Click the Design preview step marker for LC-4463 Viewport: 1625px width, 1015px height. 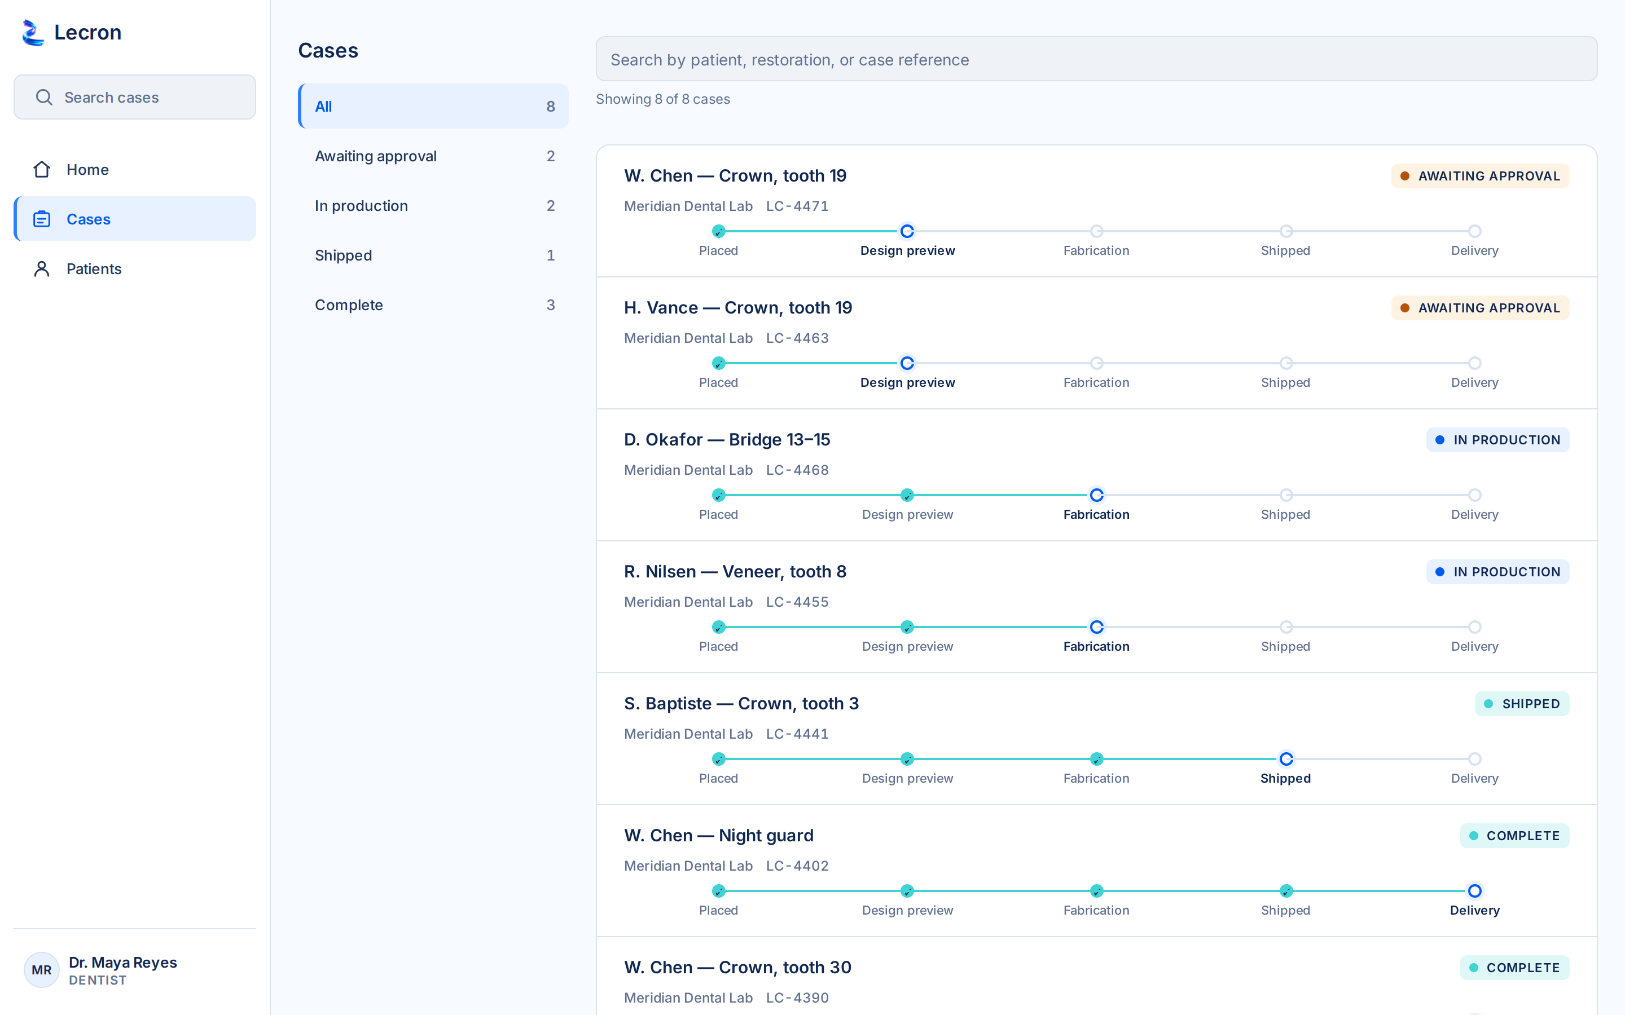(x=907, y=363)
